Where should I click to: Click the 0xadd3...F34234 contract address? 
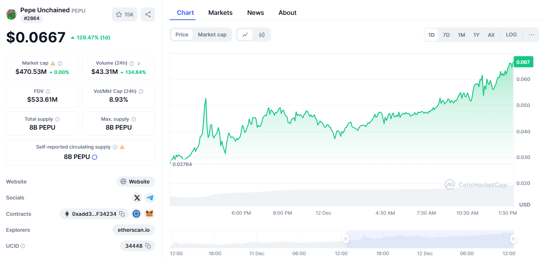94,214
